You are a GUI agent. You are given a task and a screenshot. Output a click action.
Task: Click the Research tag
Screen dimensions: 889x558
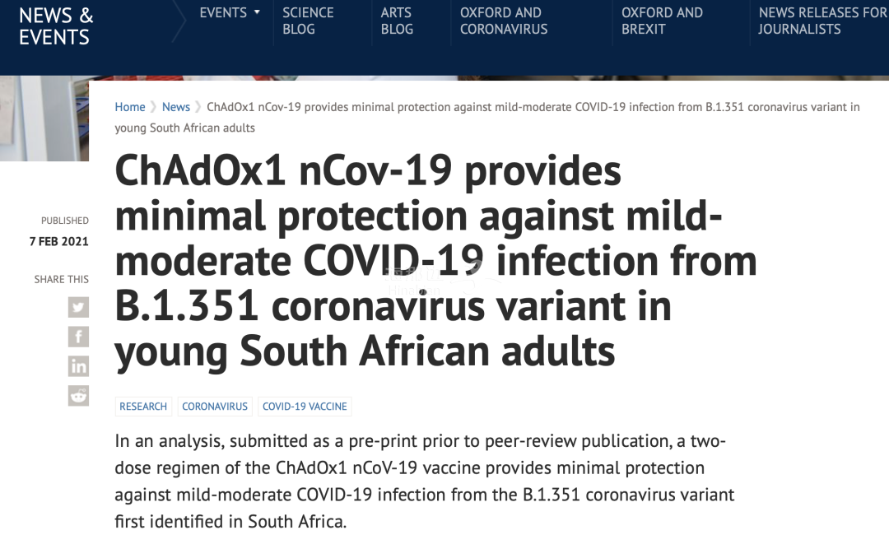point(143,407)
